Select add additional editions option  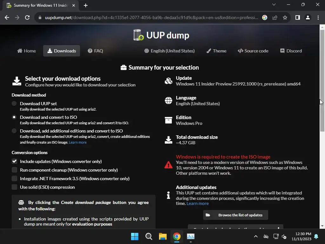pyautogui.click(x=14, y=131)
